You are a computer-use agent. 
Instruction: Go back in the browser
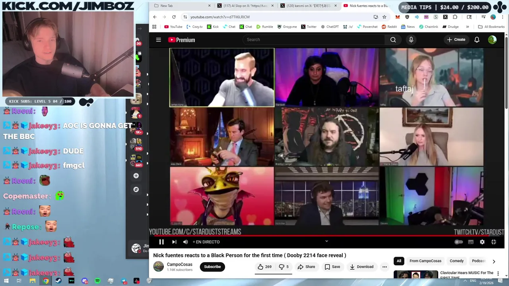click(155, 17)
